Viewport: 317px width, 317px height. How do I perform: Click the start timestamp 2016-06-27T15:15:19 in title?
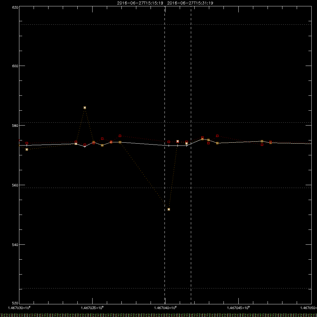click(140, 3)
